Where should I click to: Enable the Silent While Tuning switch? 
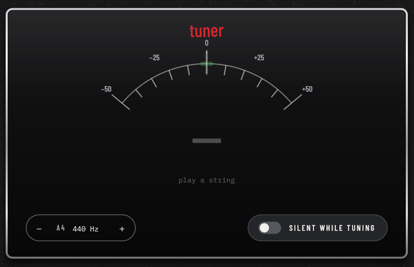click(270, 228)
